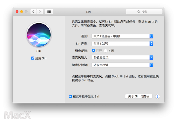
Task: Click the 关于 Siri 与隐私 button
Action: click(x=139, y=96)
